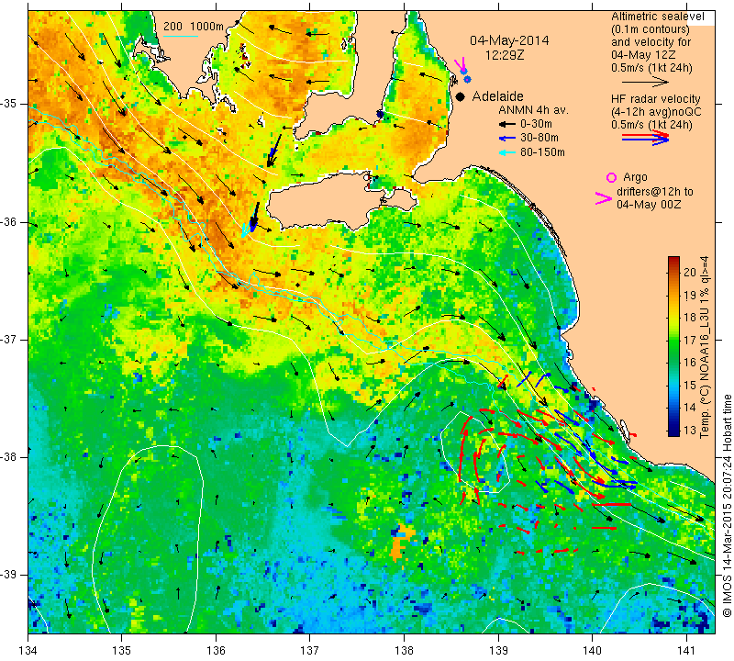The image size is (734, 661).
Task: Click the '80-150m' depth label
Action: pyautogui.click(x=542, y=152)
